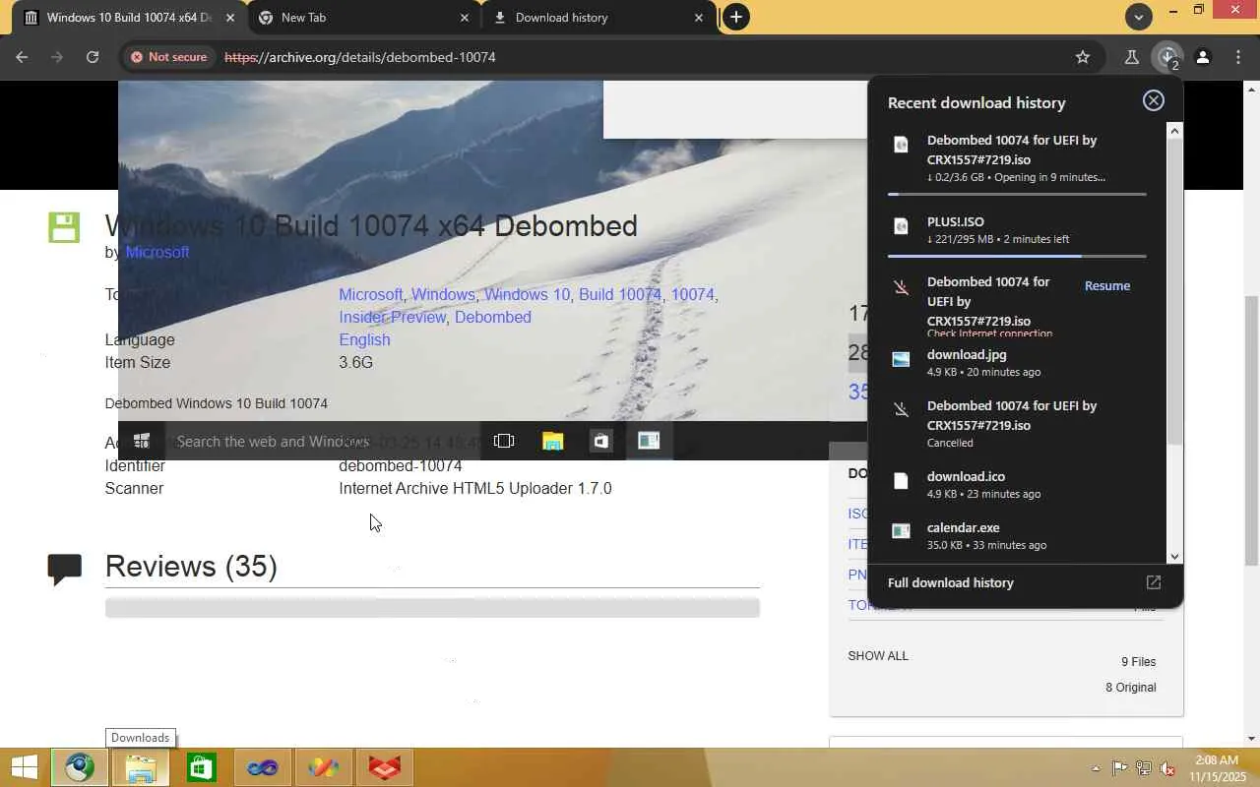
Task: Open the Full download history link
Action: (950, 582)
